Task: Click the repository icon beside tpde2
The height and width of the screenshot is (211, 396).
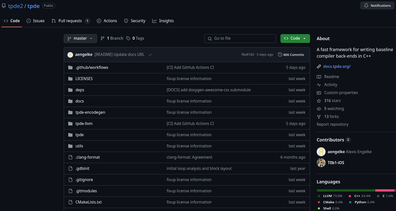Action: coord(4,6)
